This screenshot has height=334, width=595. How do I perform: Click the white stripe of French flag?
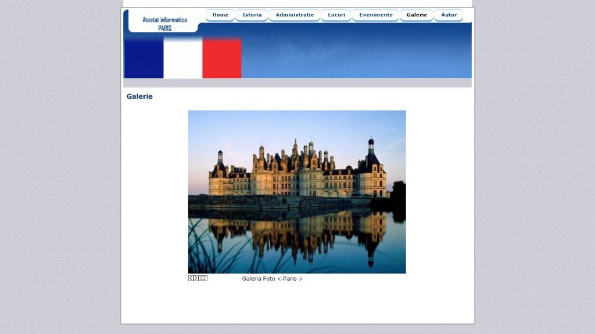pos(183,58)
